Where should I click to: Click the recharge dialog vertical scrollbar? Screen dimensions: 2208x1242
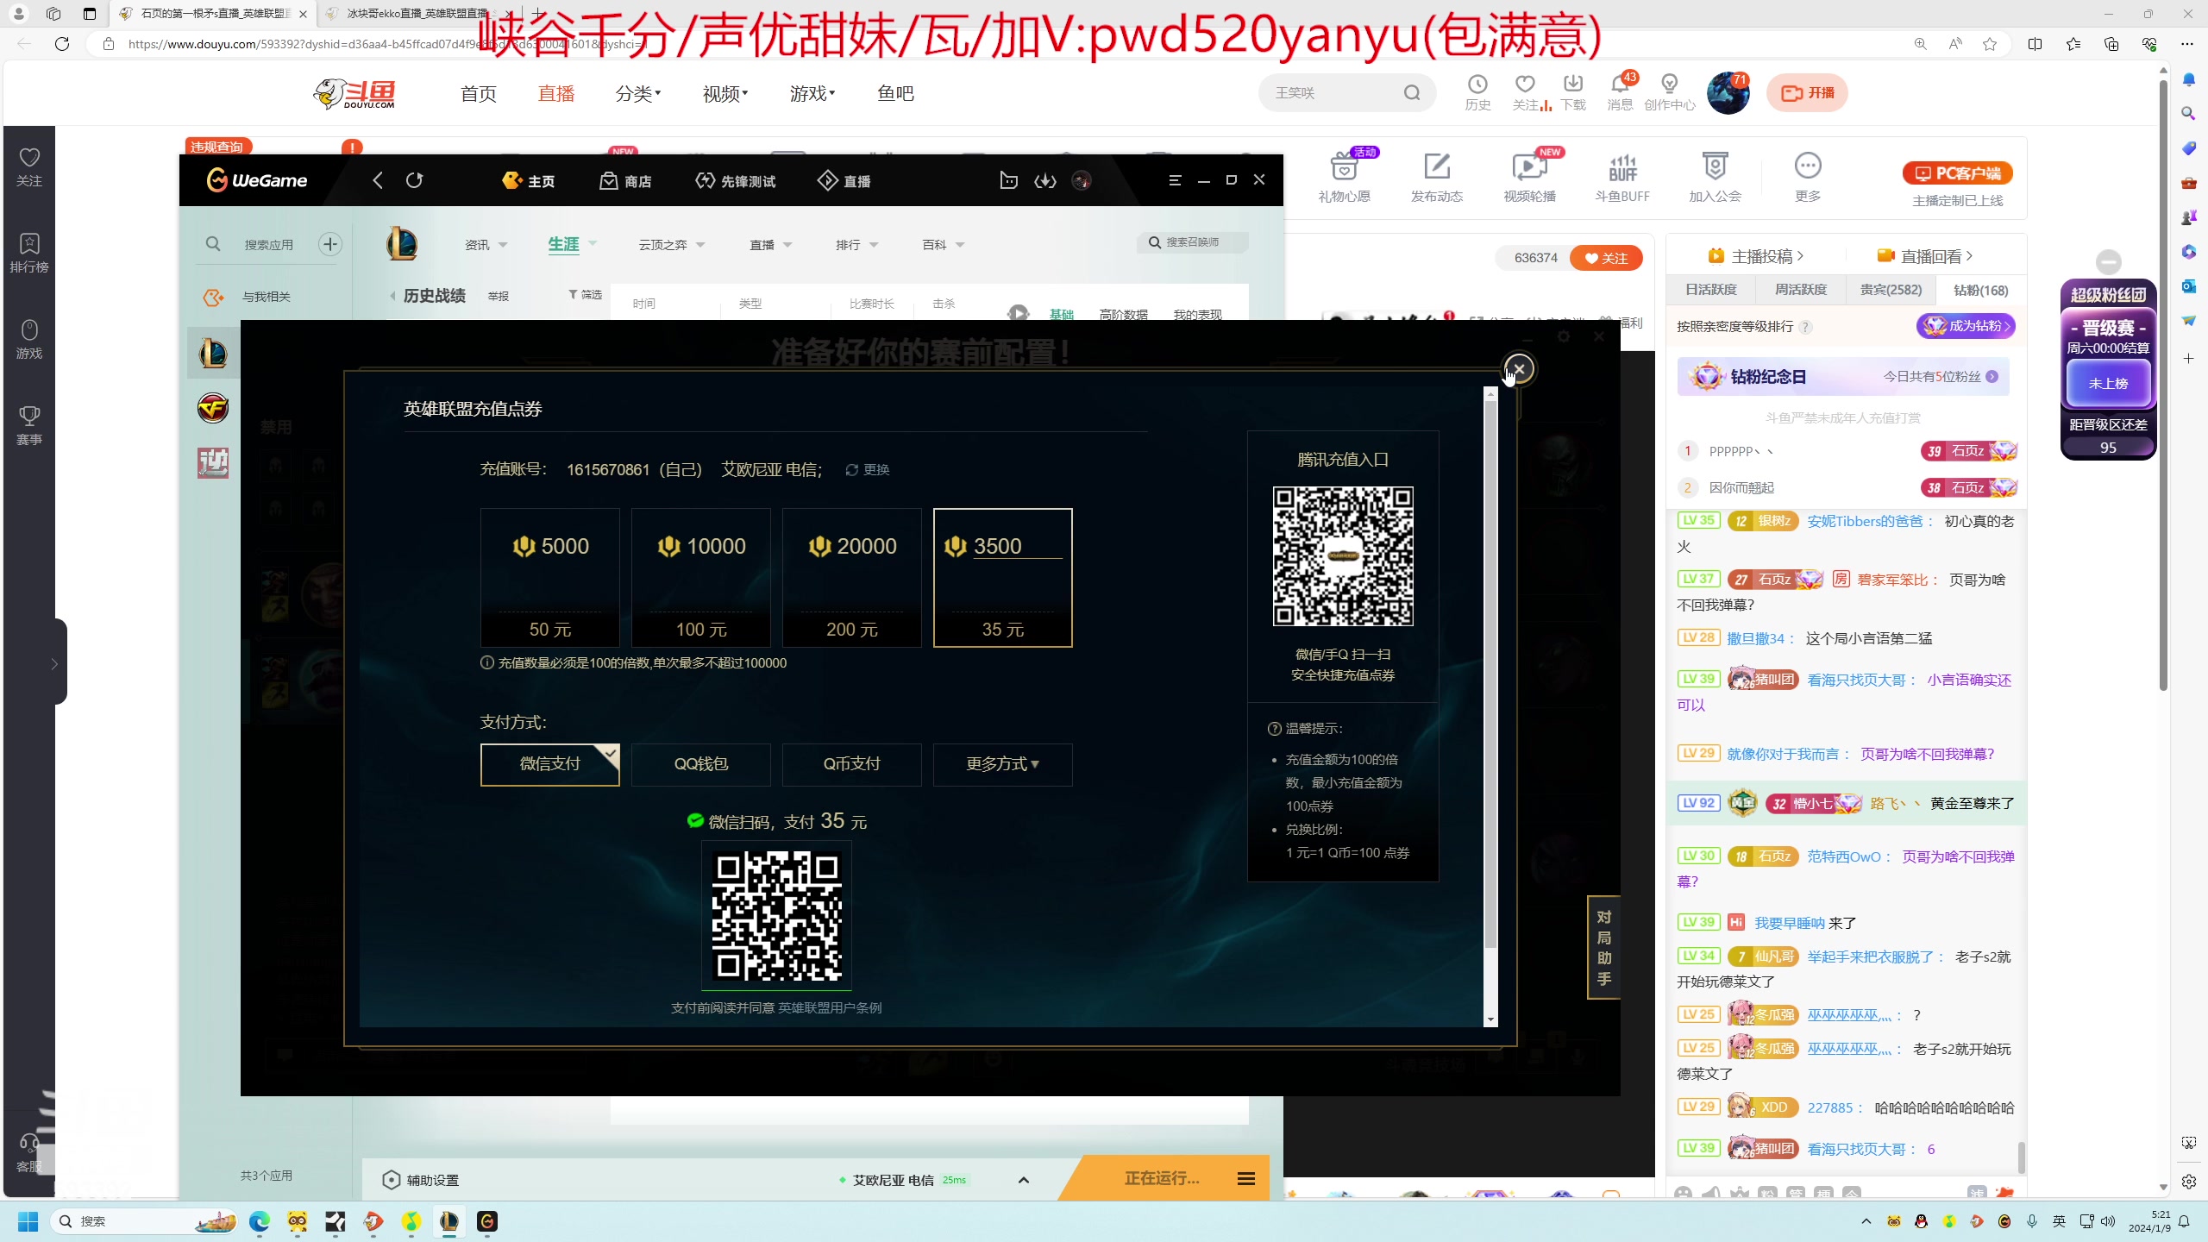[x=1490, y=673]
